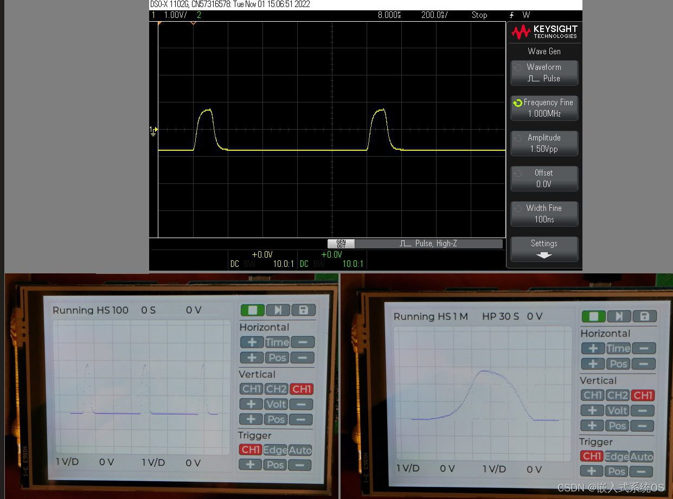Viewport: 673px width, 499px height.
Task: Tap the Running HS 100 status text
Action: (x=91, y=310)
